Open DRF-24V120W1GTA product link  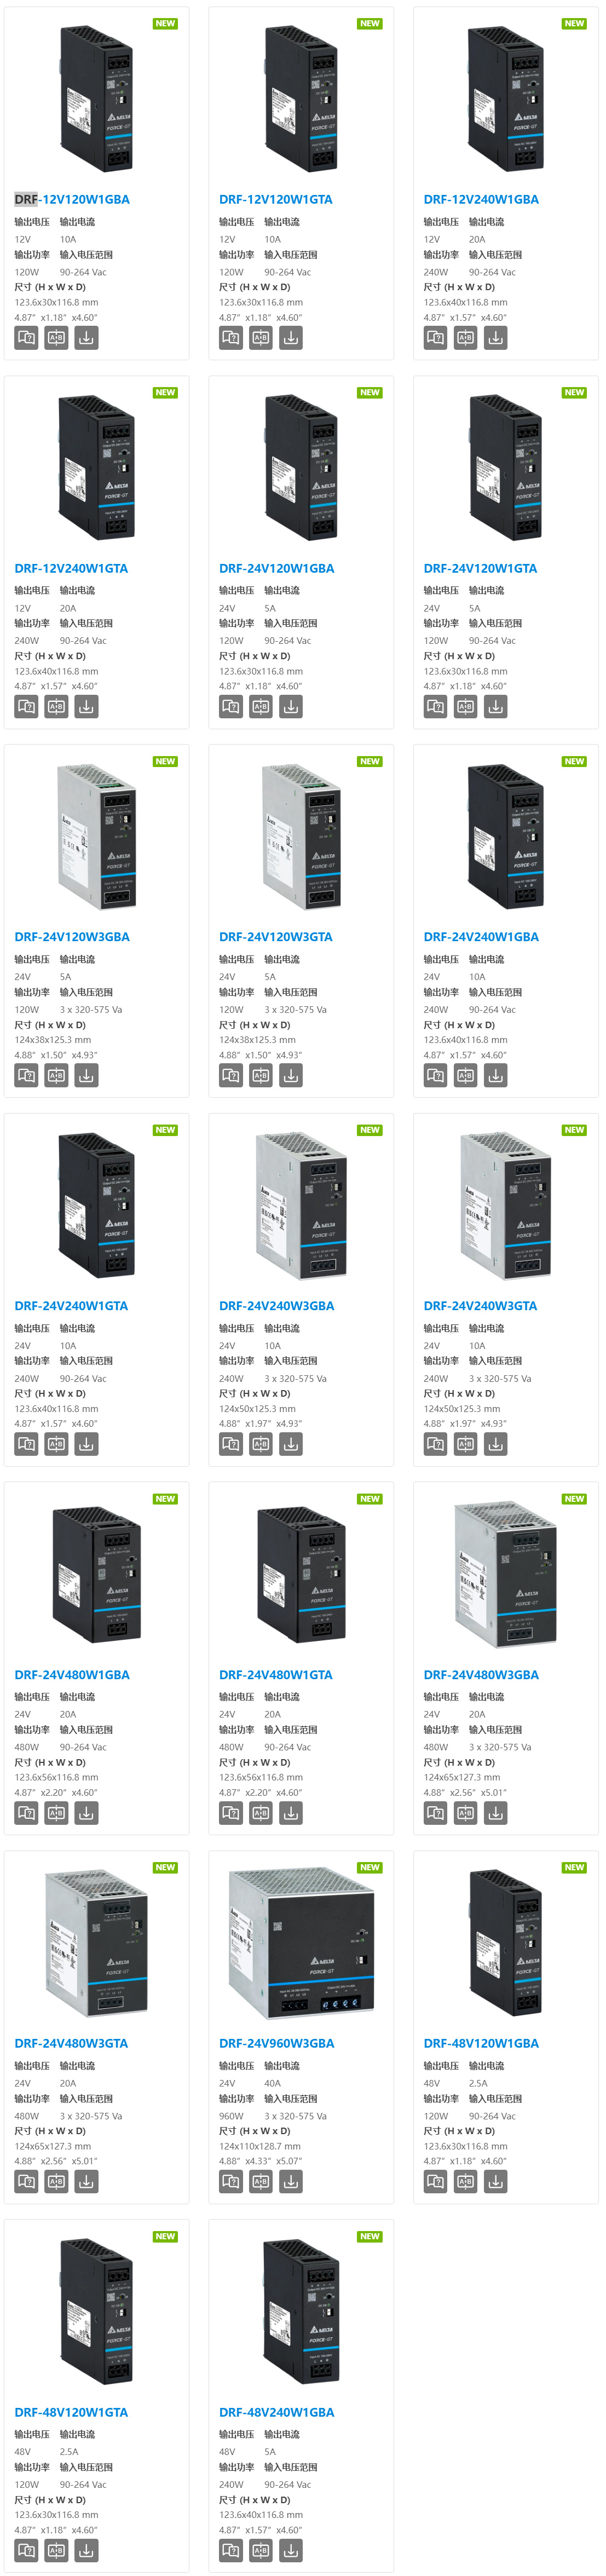[x=480, y=568]
